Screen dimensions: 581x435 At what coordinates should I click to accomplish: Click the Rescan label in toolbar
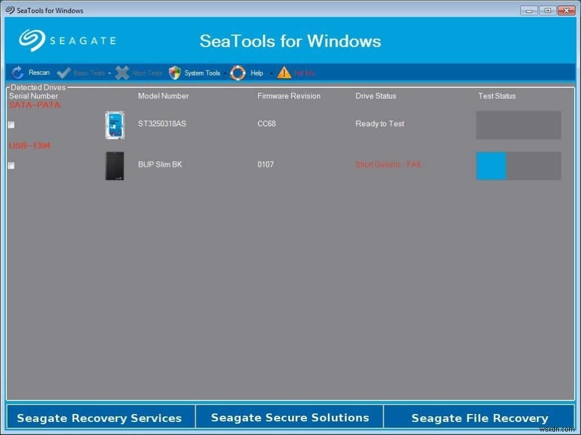click(39, 73)
